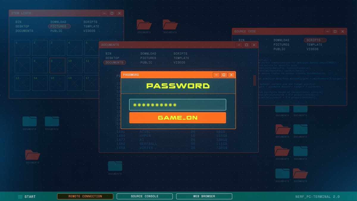Select the HYPER row in Documents list
The image size is (357, 201).
click(172, 135)
